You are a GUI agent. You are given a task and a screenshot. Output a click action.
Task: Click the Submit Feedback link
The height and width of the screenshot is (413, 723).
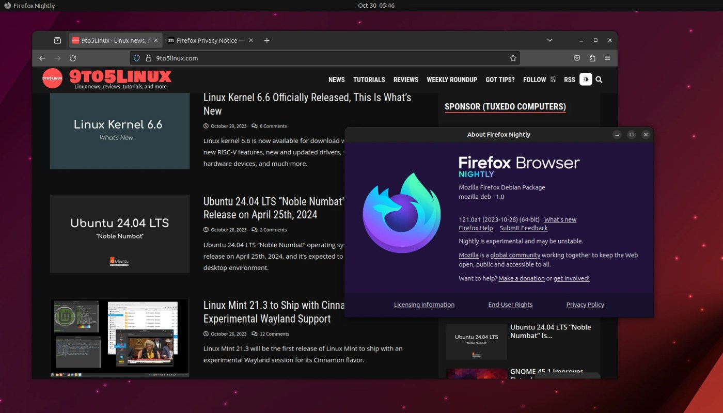(x=524, y=228)
